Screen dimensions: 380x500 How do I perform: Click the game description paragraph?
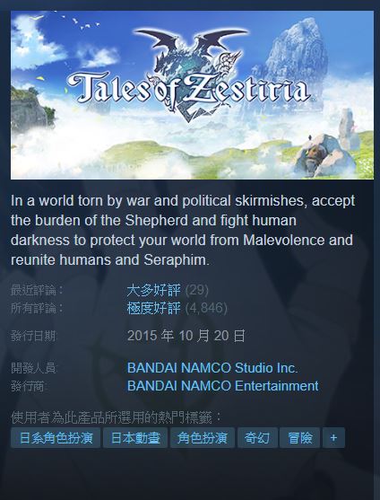183,230
